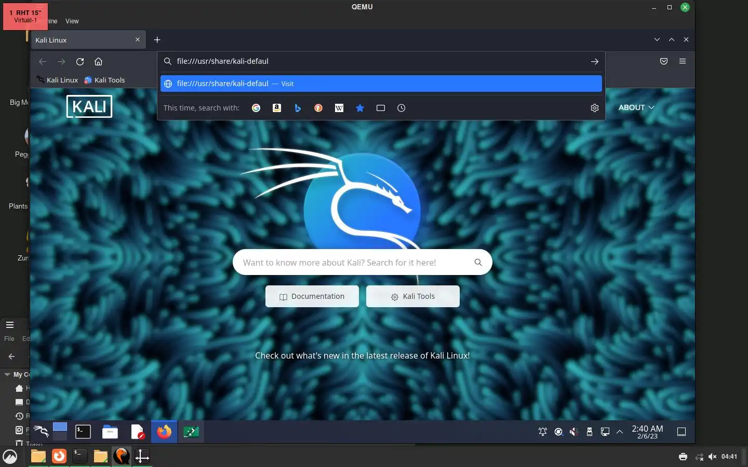Click the Firefox back arrow

(43, 62)
